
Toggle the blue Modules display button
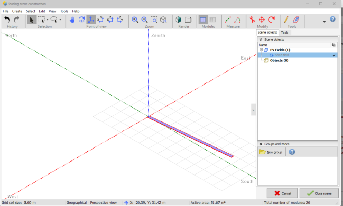coord(203,20)
